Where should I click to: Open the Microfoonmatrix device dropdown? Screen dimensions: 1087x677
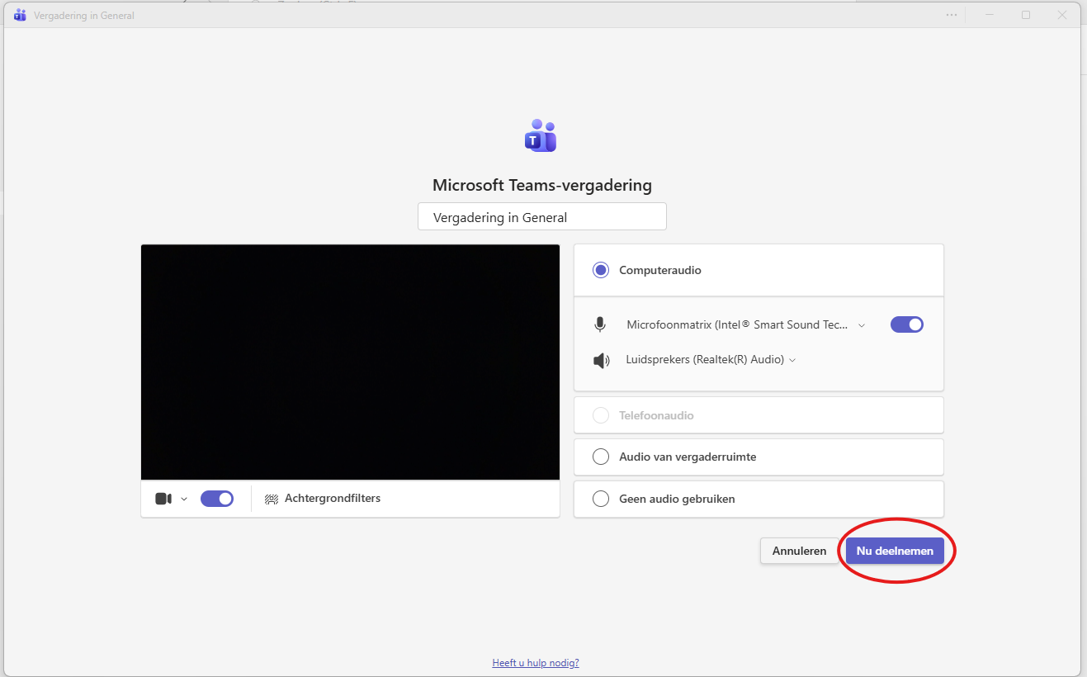tap(746, 324)
